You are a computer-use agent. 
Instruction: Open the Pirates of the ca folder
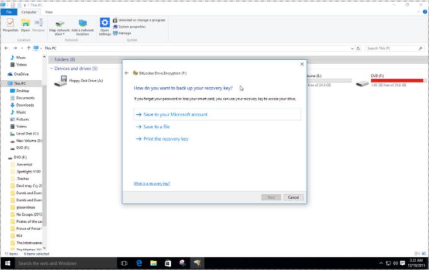26,222
